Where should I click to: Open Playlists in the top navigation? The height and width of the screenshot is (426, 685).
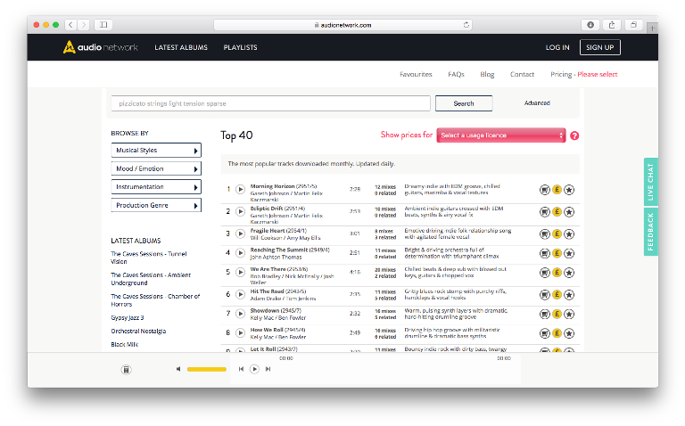point(240,47)
